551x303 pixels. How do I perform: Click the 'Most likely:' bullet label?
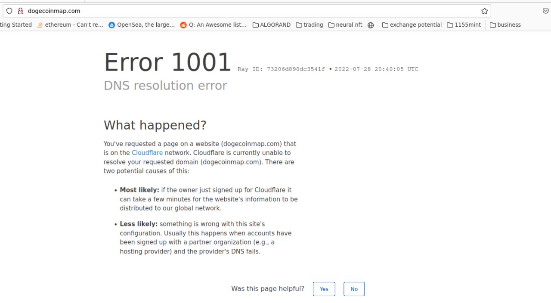pos(139,190)
